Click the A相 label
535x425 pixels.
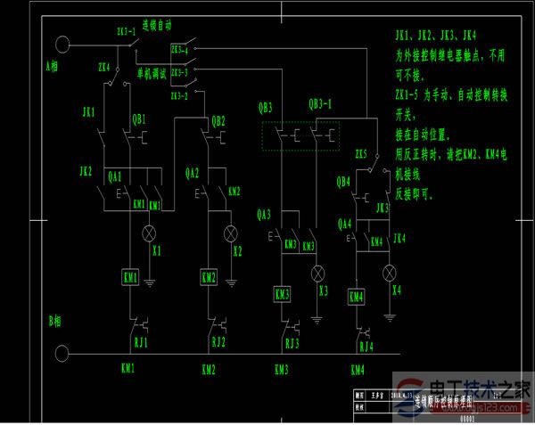[x=52, y=65]
